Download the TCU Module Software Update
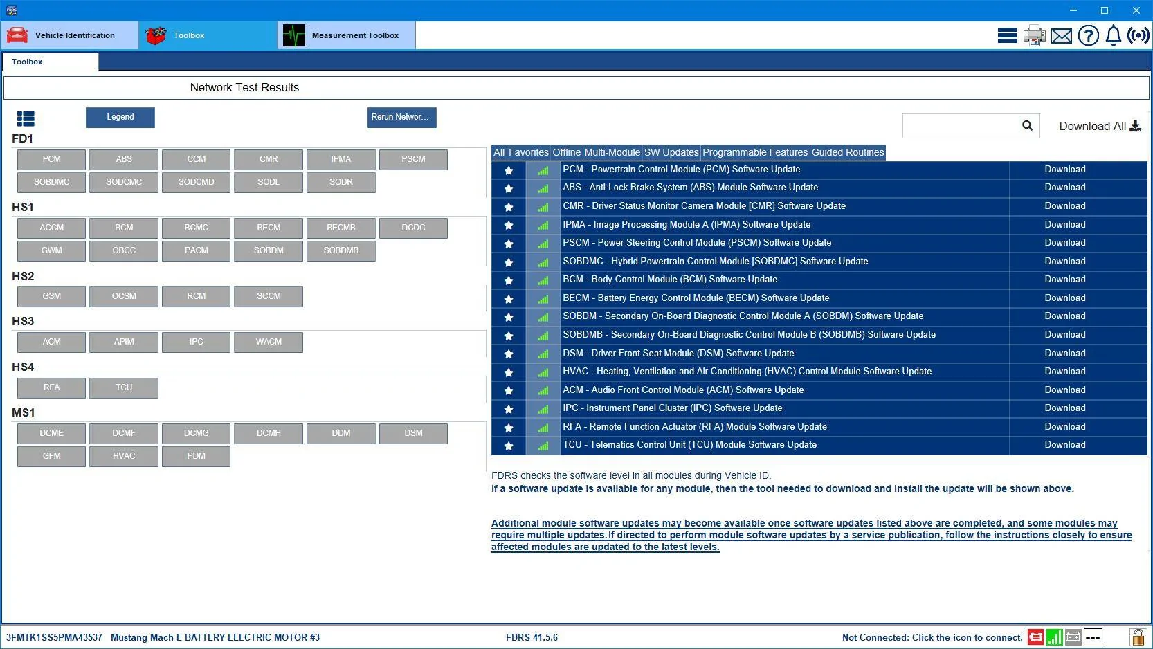This screenshot has width=1153, height=649. pyautogui.click(x=1065, y=444)
